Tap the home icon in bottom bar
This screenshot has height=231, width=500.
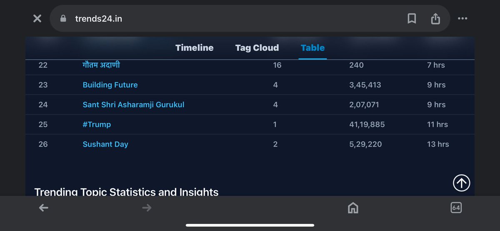(353, 208)
